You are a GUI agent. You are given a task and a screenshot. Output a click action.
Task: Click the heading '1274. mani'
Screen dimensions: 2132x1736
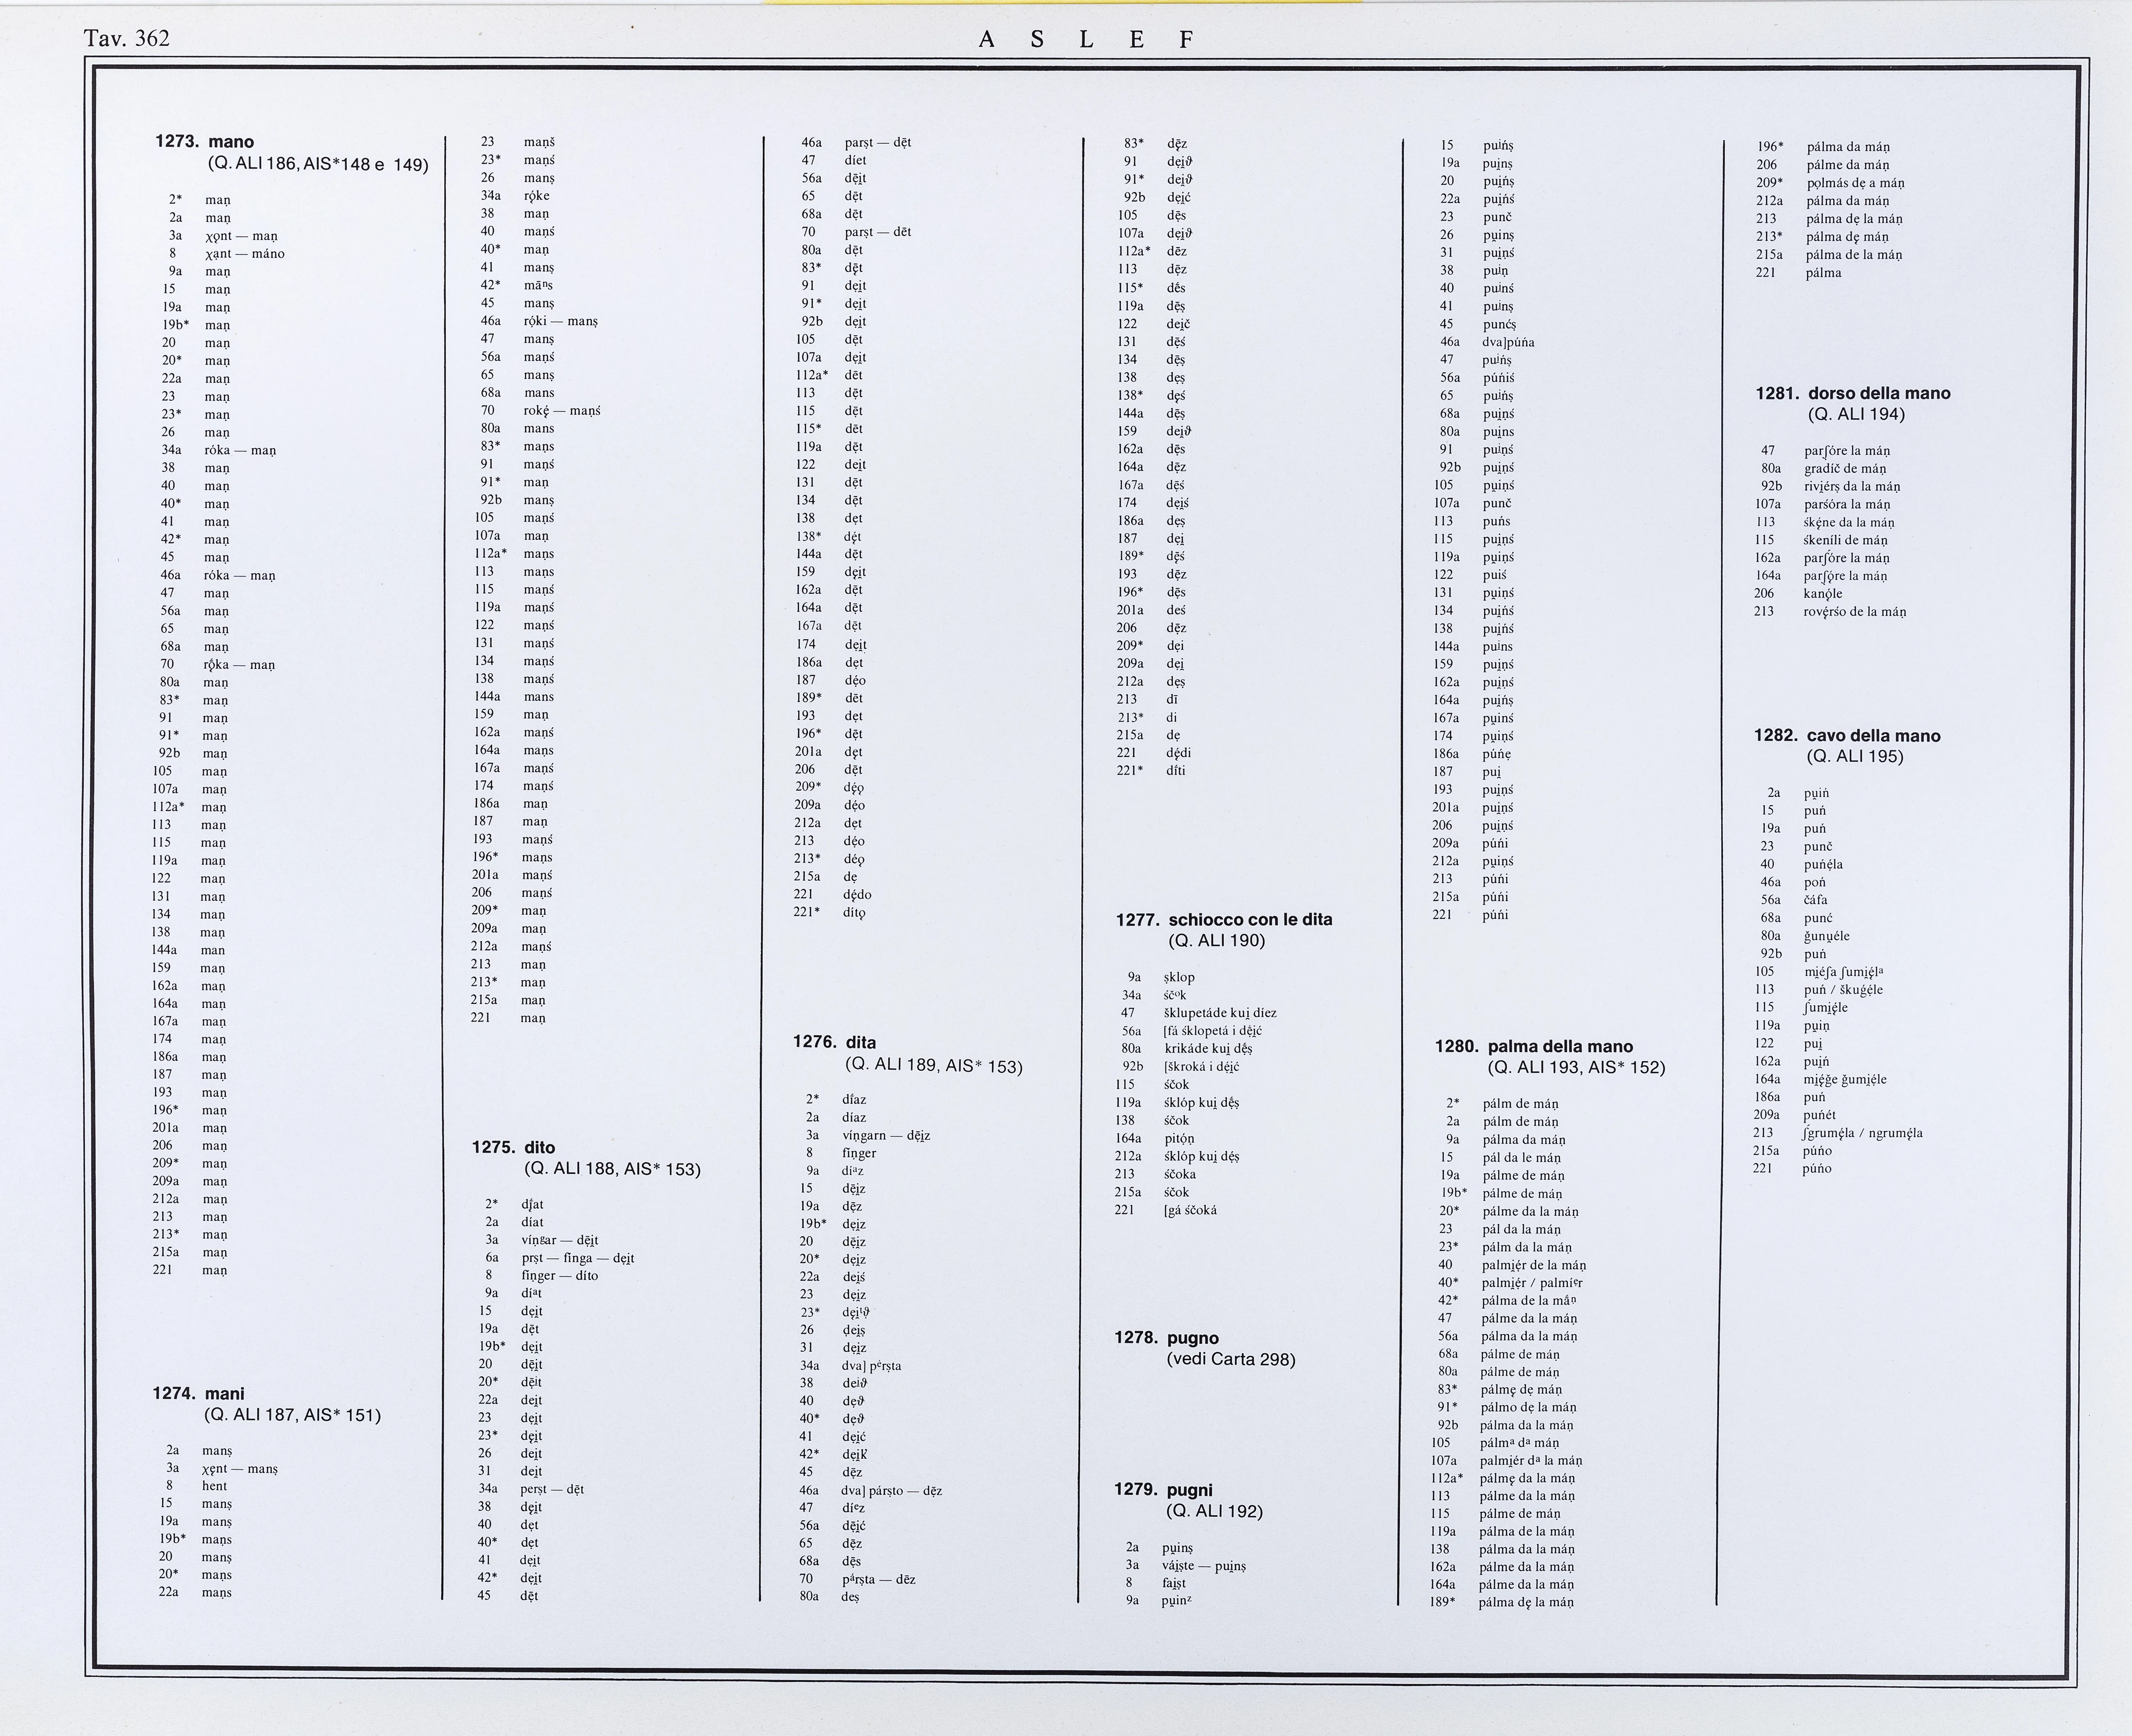(198, 1393)
